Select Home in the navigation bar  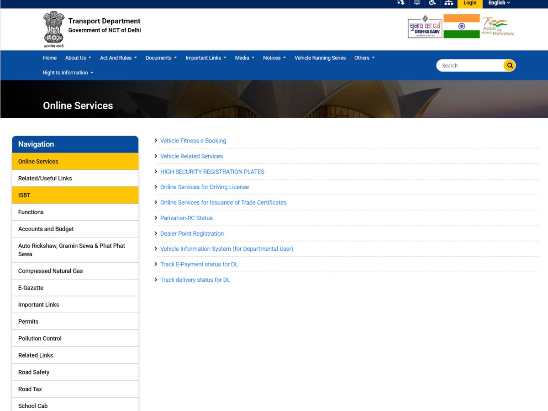pyautogui.click(x=49, y=58)
